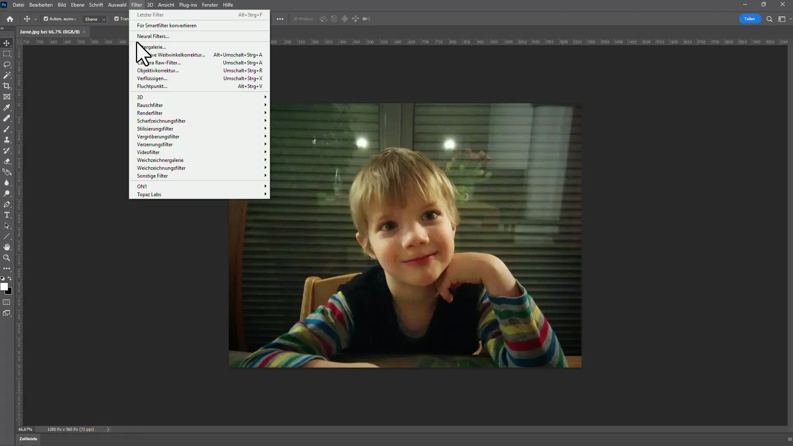Select the Path Selection tool
Screen dimensions: 793x446
tap(7, 225)
